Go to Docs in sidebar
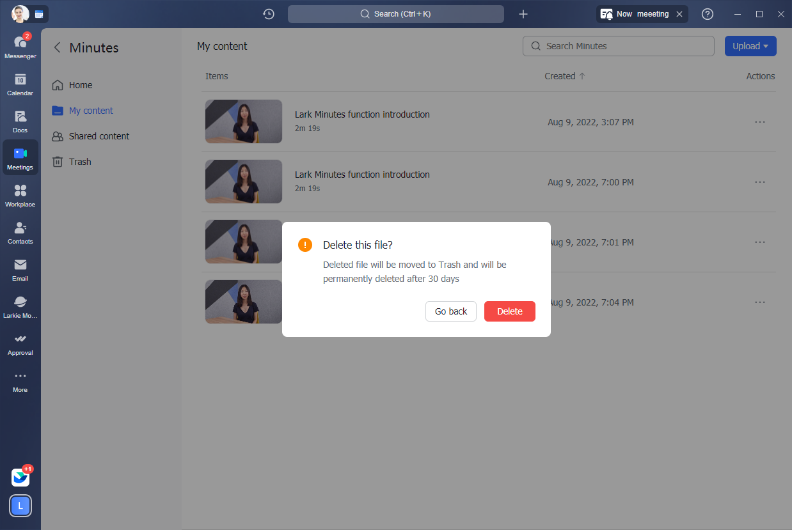Image resolution: width=792 pixels, height=530 pixels. click(x=20, y=120)
